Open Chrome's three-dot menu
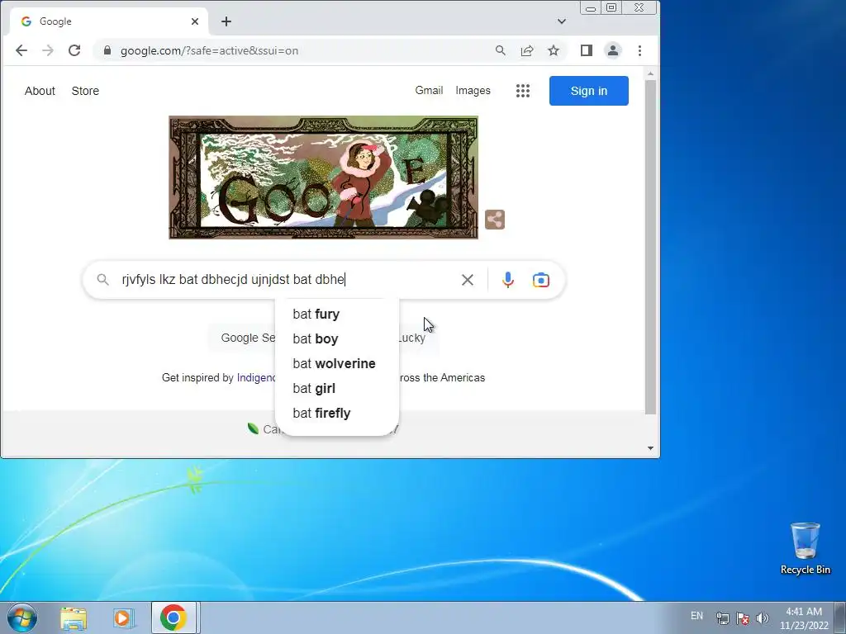 [640, 50]
